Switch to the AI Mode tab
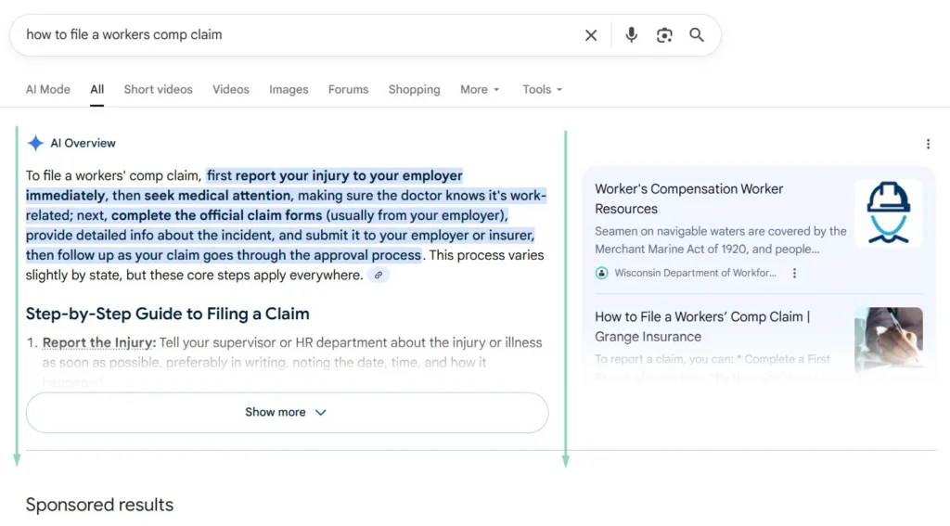Screen dimensions: 950x526 point(48,90)
